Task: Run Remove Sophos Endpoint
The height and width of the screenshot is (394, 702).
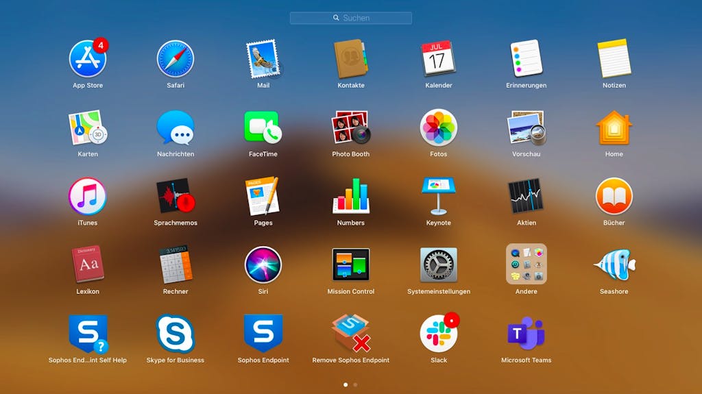Action: click(x=351, y=334)
